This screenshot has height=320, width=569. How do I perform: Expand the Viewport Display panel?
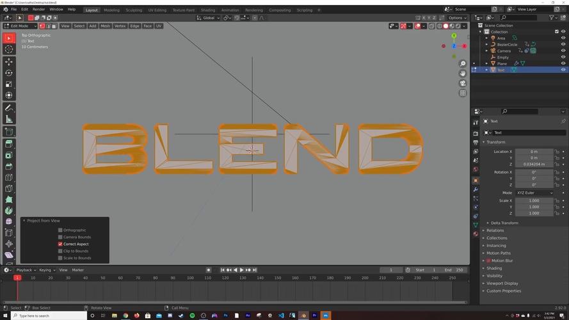tap(502, 284)
